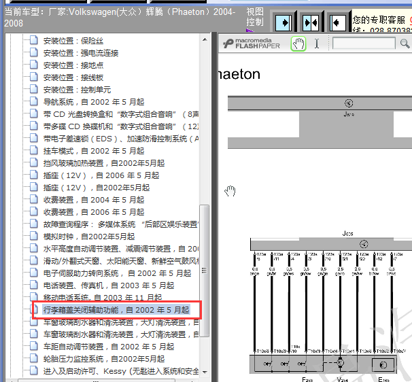
Task: Open '故障查询程序：多媒体系统' item
Action: pyautogui.click(x=121, y=224)
